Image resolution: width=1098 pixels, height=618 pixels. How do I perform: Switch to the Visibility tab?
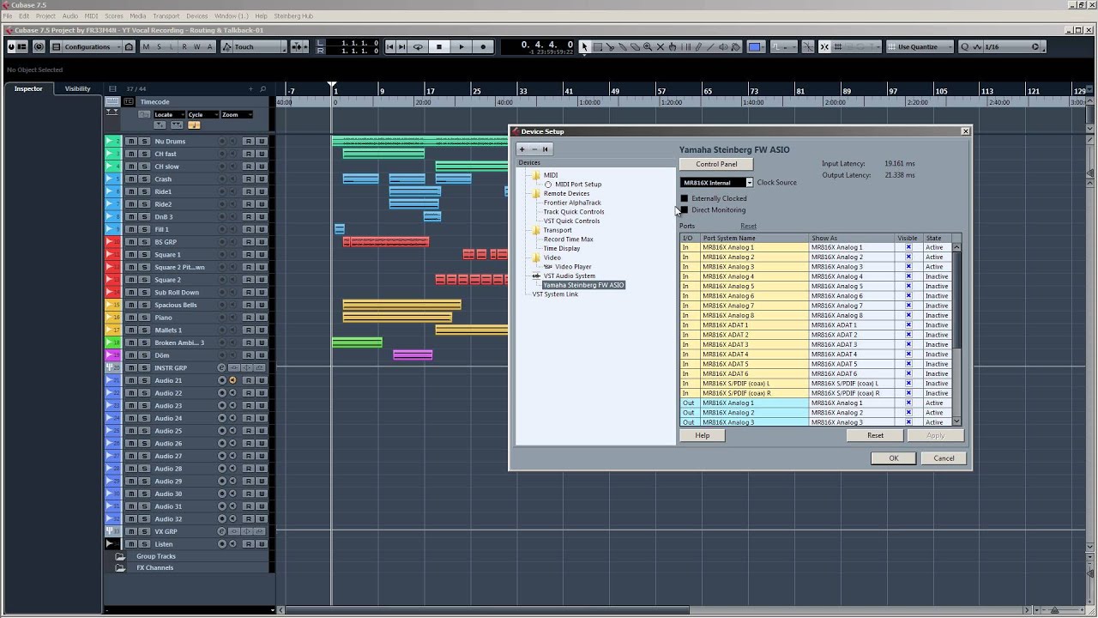(x=77, y=88)
